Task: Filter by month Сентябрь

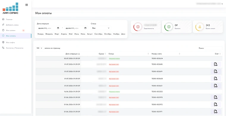Action: point(98,34)
